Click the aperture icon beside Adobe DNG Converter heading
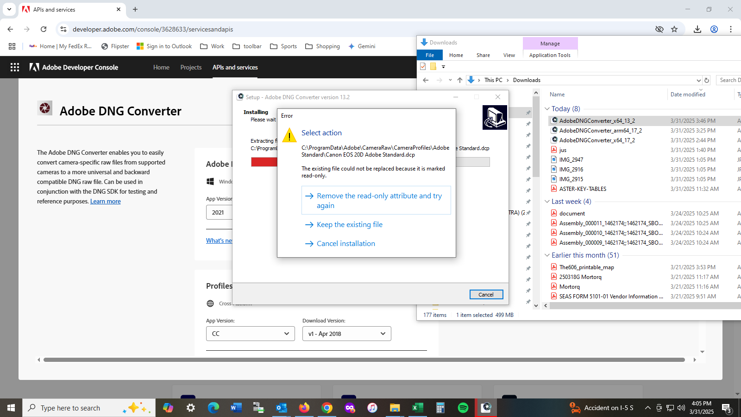Screen dimensions: 741x417 click(45, 108)
